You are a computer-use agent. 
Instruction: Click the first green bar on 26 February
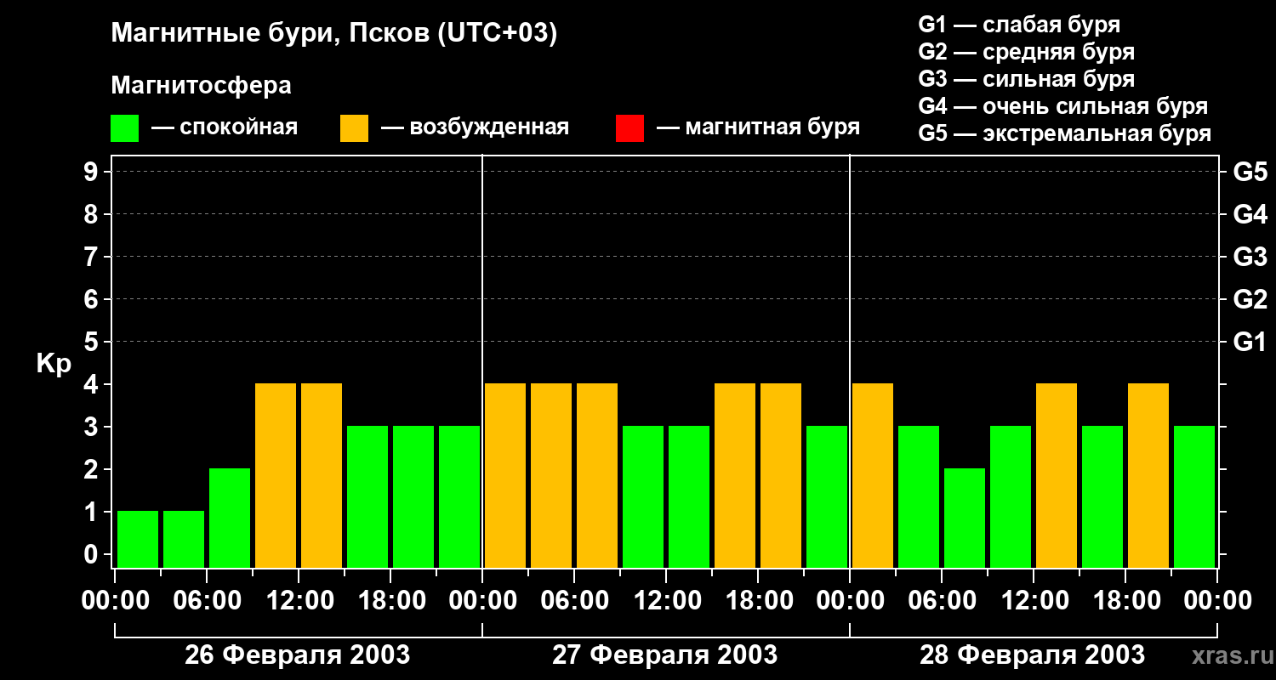pos(138,538)
